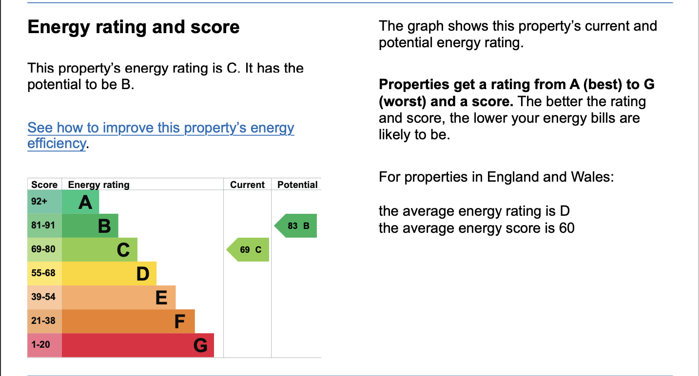Select the yellow D rating bar
This screenshot has height=376, width=699.
pyautogui.click(x=109, y=273)
